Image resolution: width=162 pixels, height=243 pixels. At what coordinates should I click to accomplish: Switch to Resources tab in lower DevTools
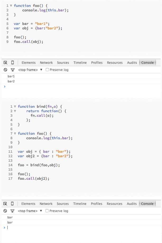(x=114, y=204)
